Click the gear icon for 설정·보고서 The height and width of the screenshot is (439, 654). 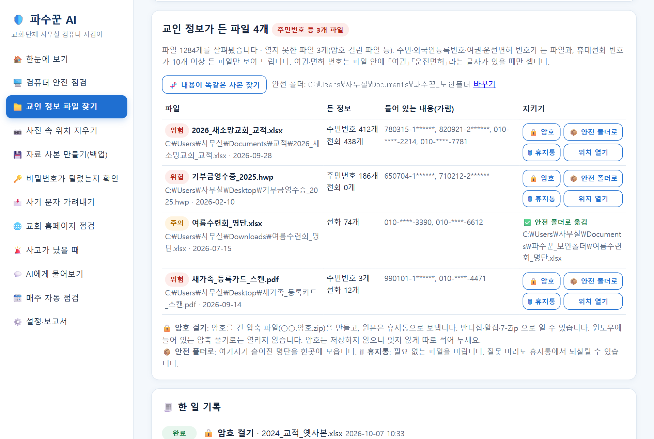(17, 322)
